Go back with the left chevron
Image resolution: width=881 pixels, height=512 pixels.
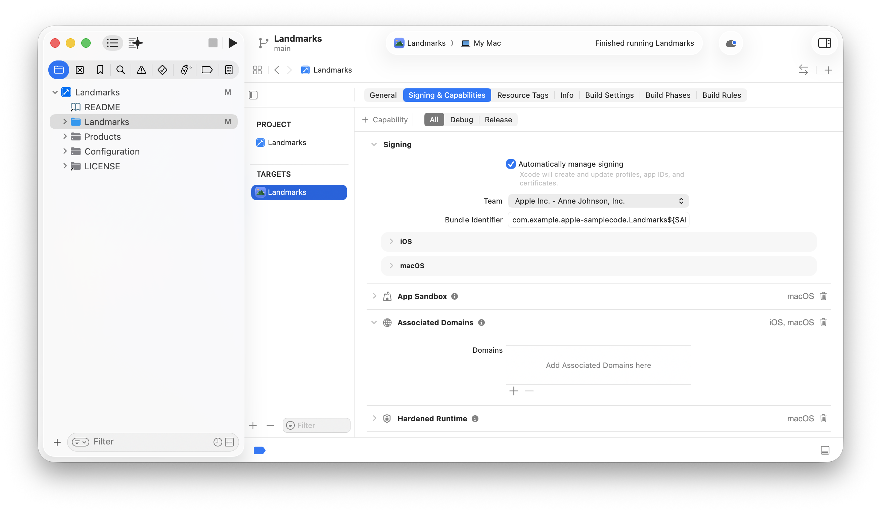click(277, 70)
